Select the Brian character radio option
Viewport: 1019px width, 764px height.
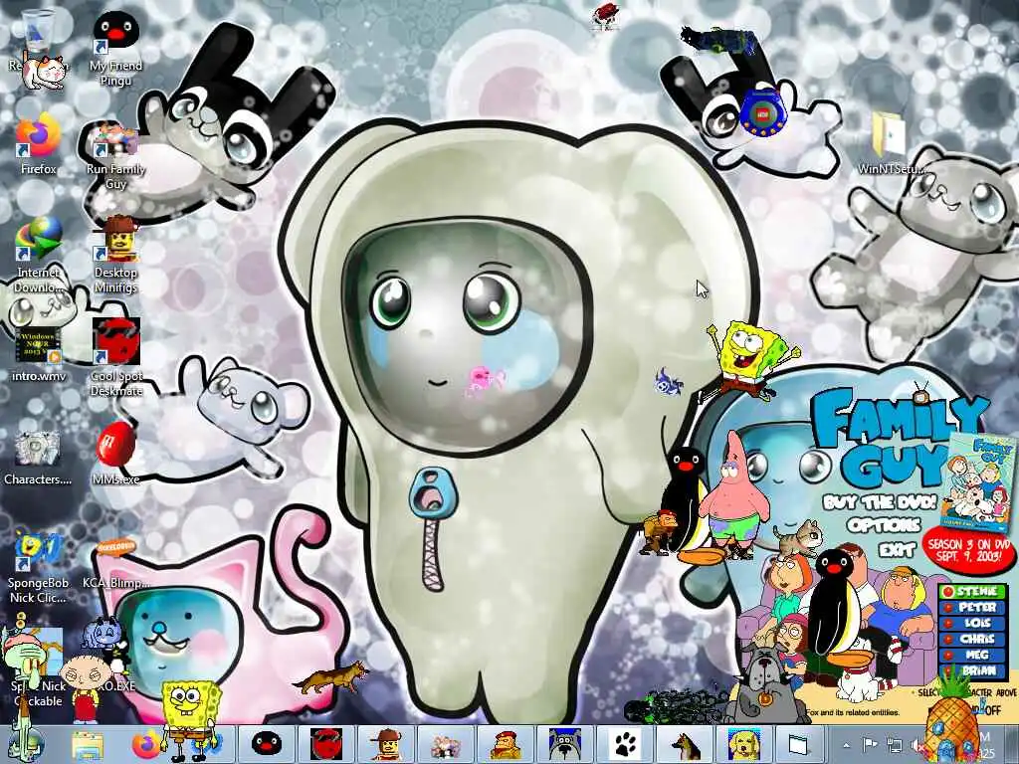[x=973, y=671]
